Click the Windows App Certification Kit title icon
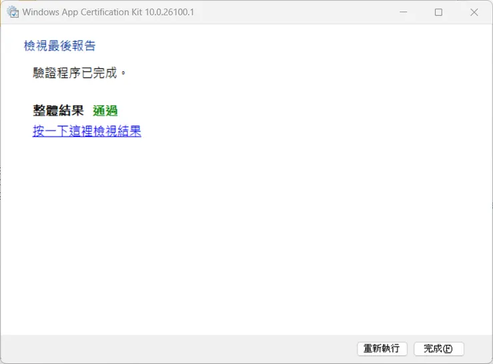Viewport: 493px width, 364px height. click(13, 12)
